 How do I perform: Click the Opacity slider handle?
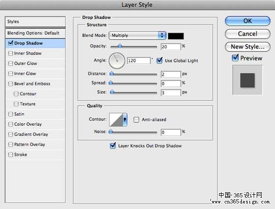point(120,46)
